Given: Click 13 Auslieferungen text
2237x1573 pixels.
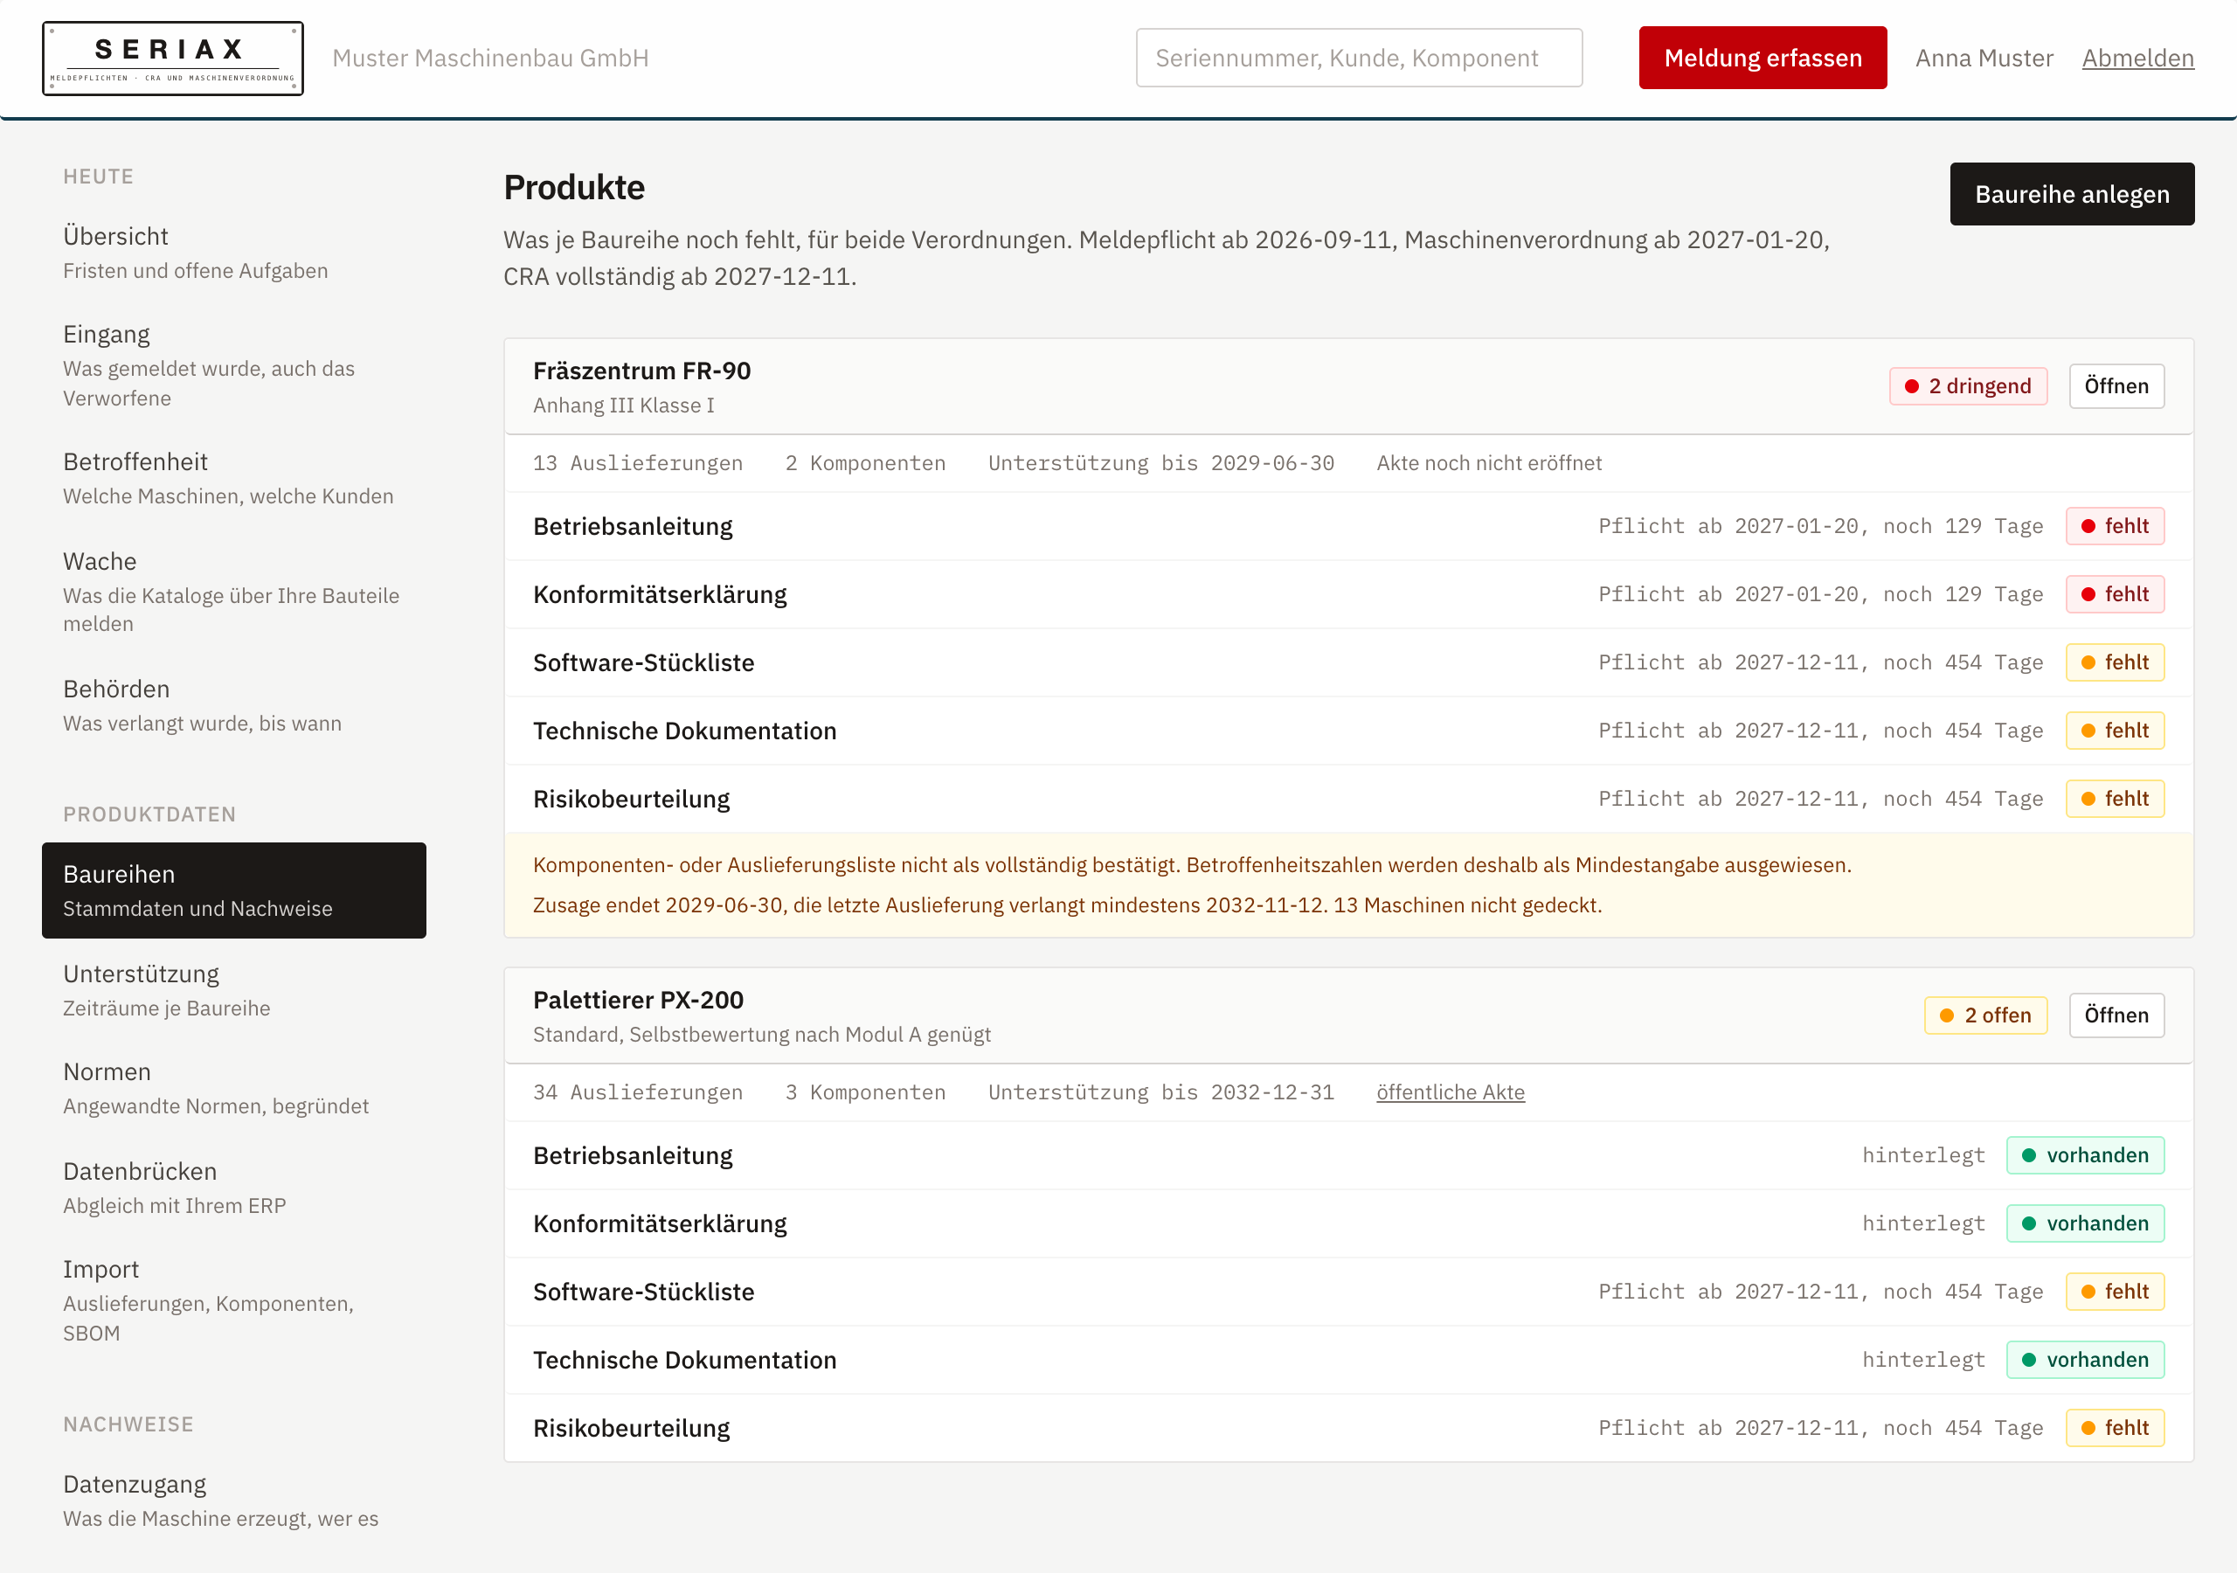Looking at the screenshot, I should click(637, 463).
